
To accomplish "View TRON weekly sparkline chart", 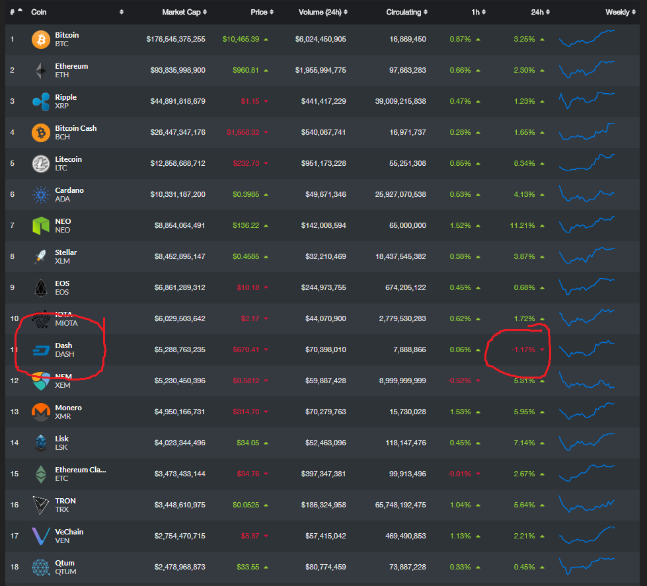I will click(x=587, y=504).
